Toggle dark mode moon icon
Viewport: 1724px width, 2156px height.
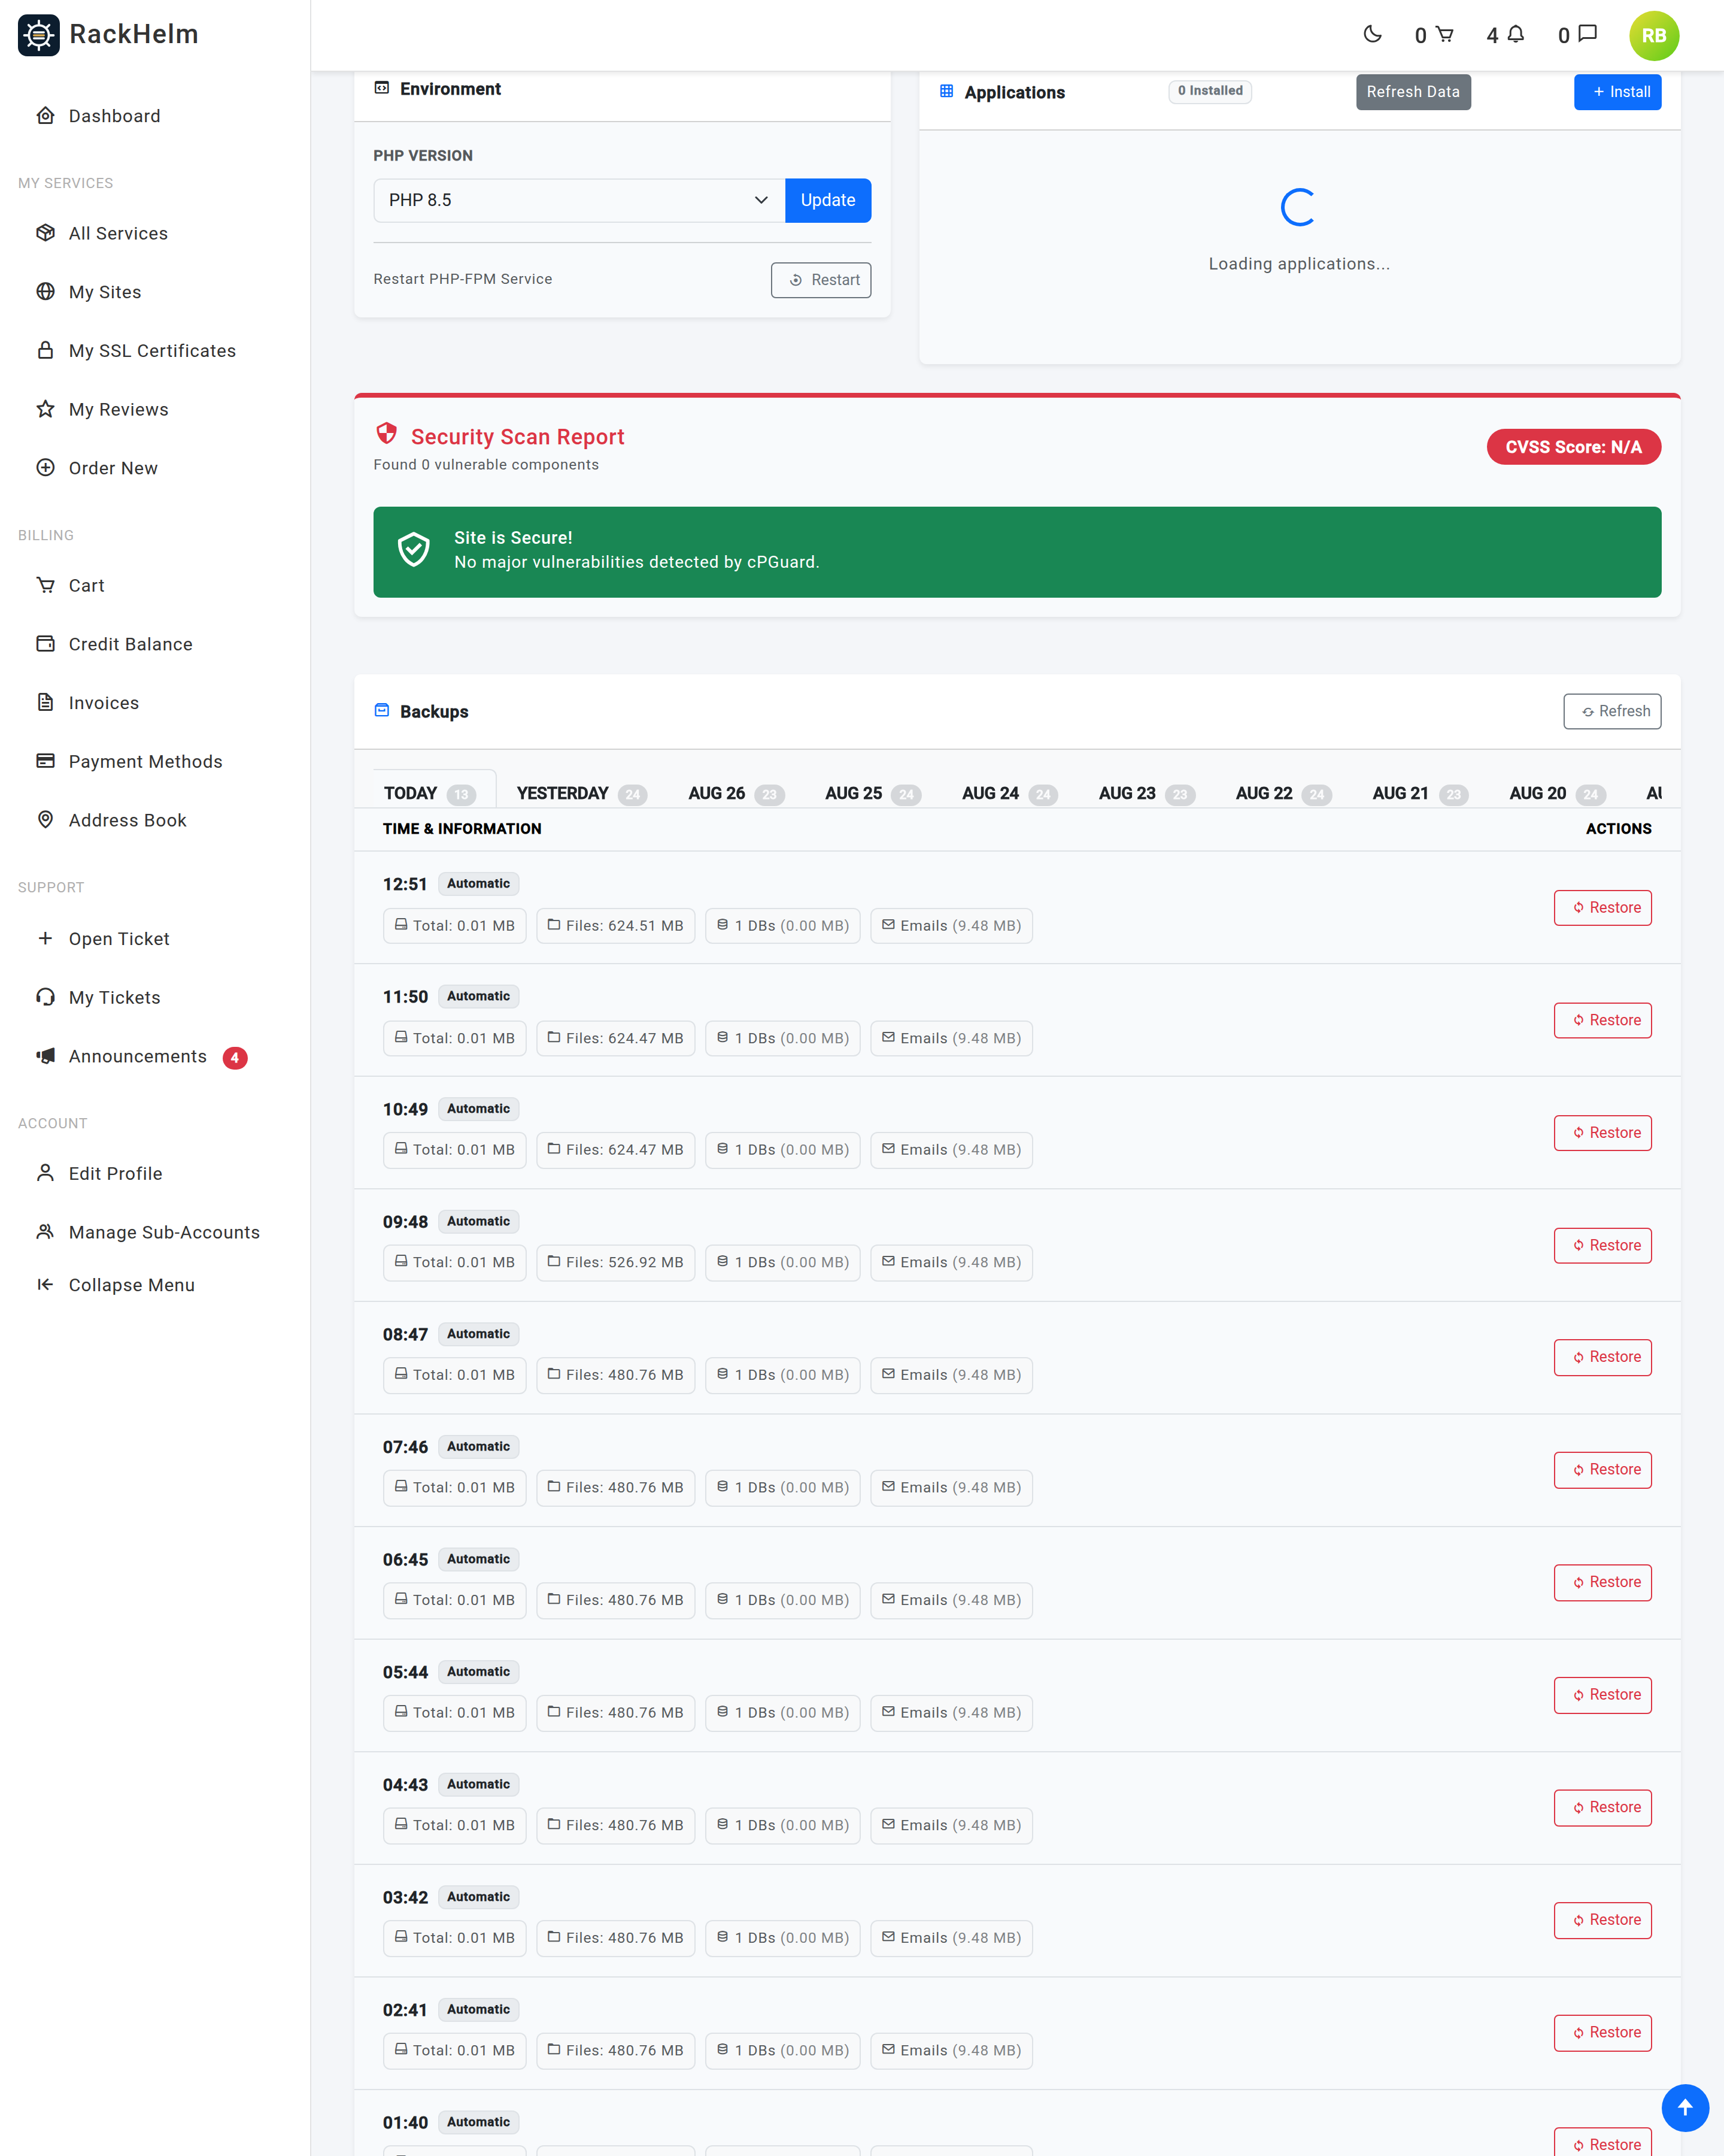point(1372,34)
